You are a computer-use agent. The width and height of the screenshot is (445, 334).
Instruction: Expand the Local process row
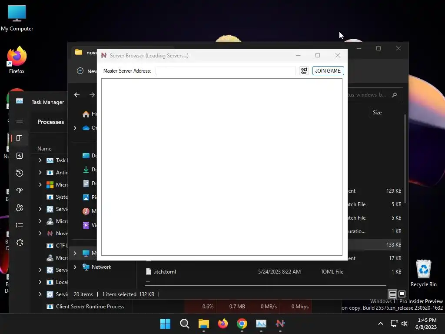[40, 282]
